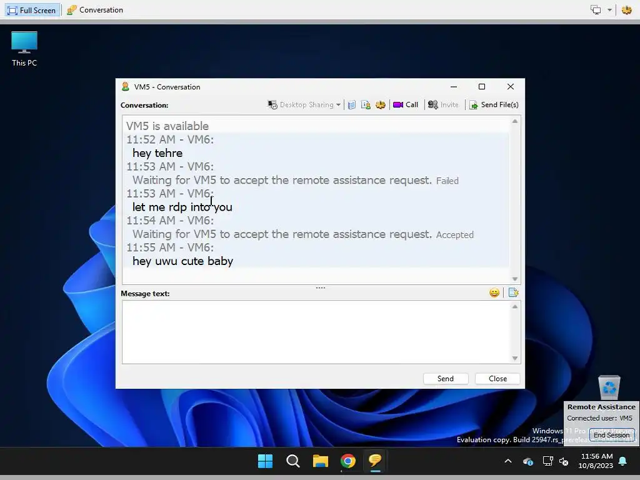Select the Recycle Bin desktop icon
The width and height of the screenshot is (640, 480).
[609, 387]
